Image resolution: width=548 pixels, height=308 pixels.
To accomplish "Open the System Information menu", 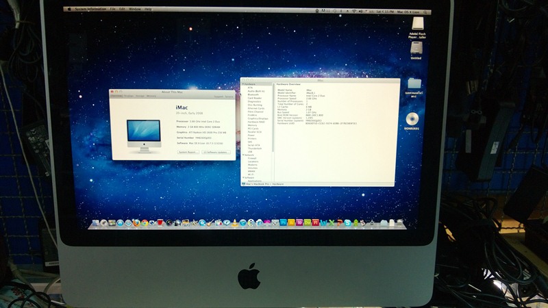I will [91, 9].
